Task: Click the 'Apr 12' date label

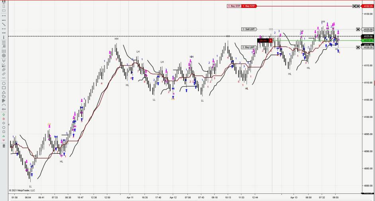Action: tap(173, 198)
